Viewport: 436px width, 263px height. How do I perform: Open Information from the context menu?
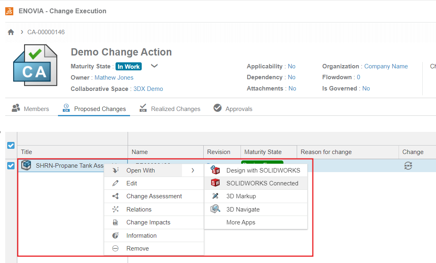pos(154,236)
